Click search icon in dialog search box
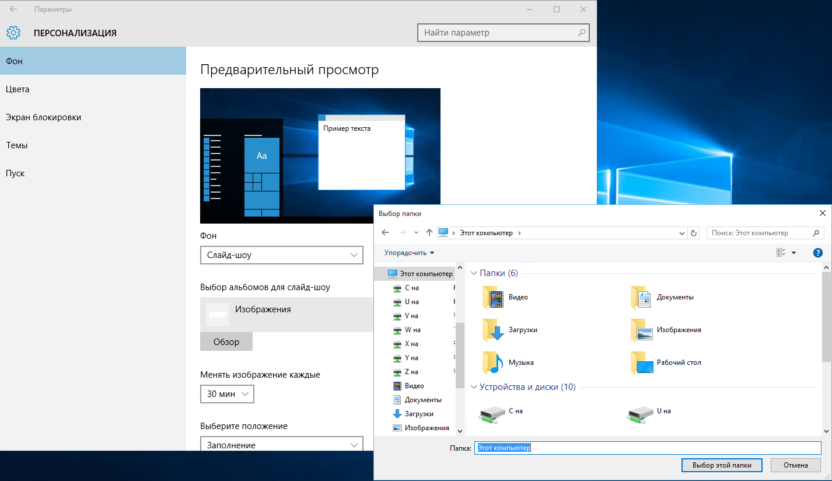832x481 pixels. click(x=816, y=233)
